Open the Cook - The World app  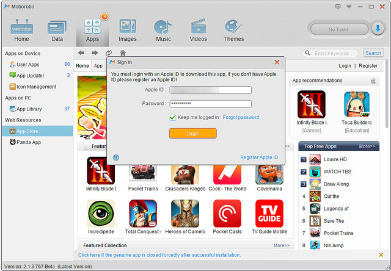click(227, 174)
